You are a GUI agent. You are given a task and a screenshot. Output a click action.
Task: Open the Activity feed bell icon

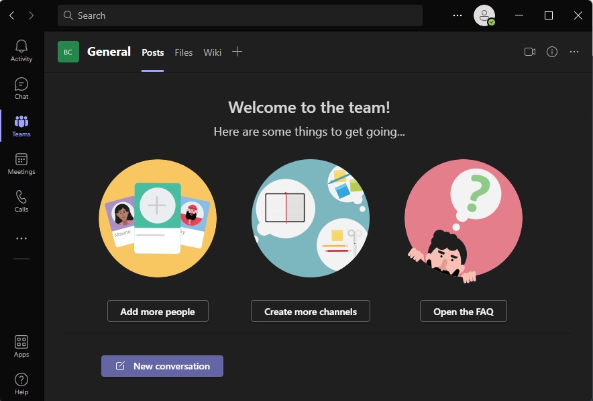pyautogui.click(x=21, y=51)
